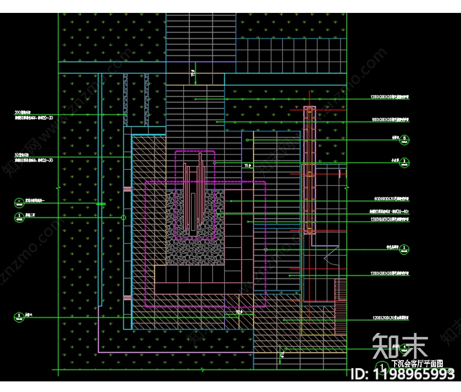461x392 pixels.
Task: Click the detail index bubble numbered 4
Action: coord(404,349)
